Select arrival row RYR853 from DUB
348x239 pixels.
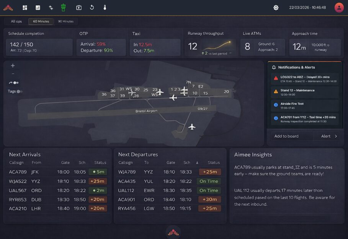58,200
